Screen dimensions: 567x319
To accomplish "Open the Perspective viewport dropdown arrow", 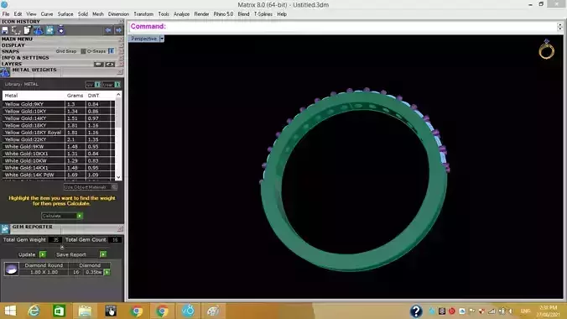I will click(162, 39).
